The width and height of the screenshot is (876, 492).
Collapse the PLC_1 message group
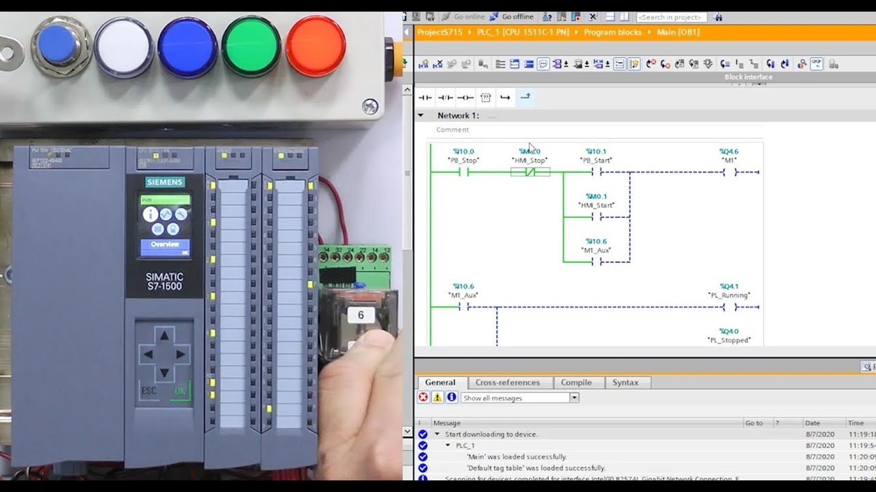(x=448, y=445)
